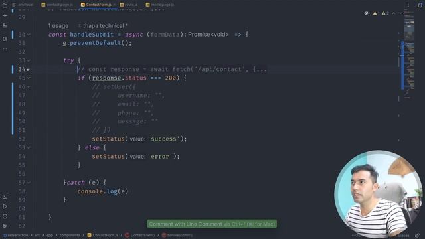Click the underlined 'response' variable
425x239 pixels.
(x=106, y=78)
